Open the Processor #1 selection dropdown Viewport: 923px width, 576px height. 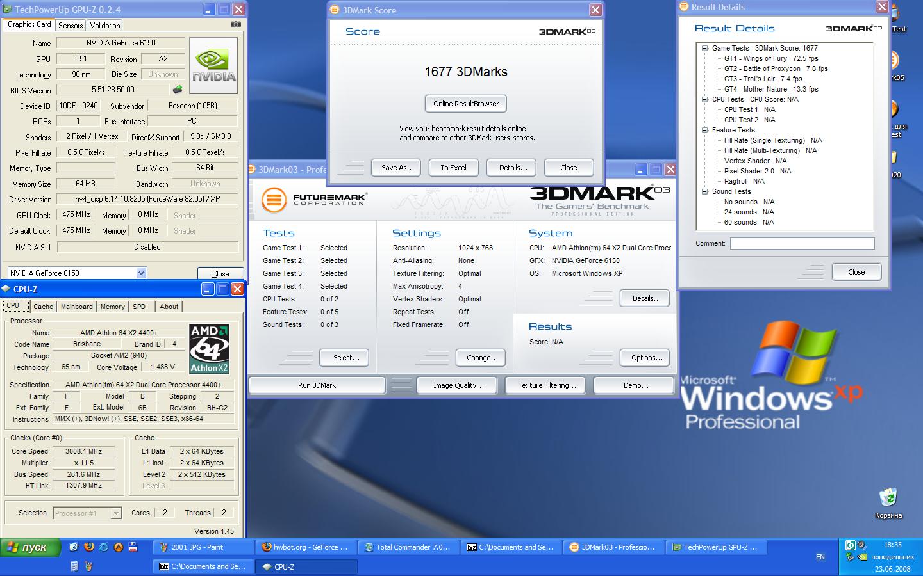pyautogui.click(x=116, y=513)
